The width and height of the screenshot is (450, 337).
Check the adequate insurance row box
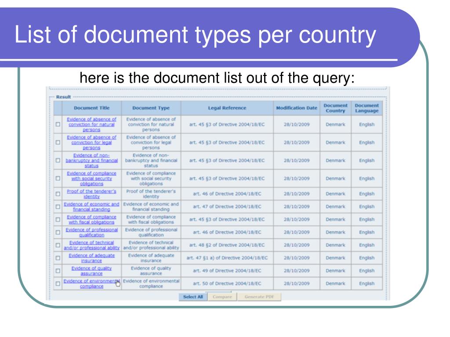58,258
